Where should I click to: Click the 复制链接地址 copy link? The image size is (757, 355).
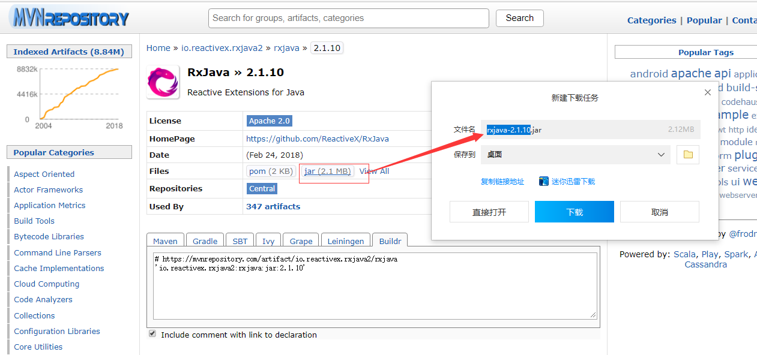tap(502, 182)
